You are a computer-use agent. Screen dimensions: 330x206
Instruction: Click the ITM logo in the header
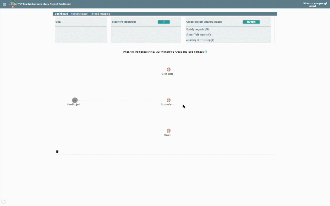[x=13, y=4]
